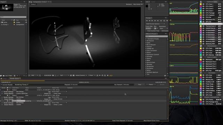Enable Full Screen checkbox in Preview
The height and width of the screenshot is (125, 223).
[x=160, y=31]
